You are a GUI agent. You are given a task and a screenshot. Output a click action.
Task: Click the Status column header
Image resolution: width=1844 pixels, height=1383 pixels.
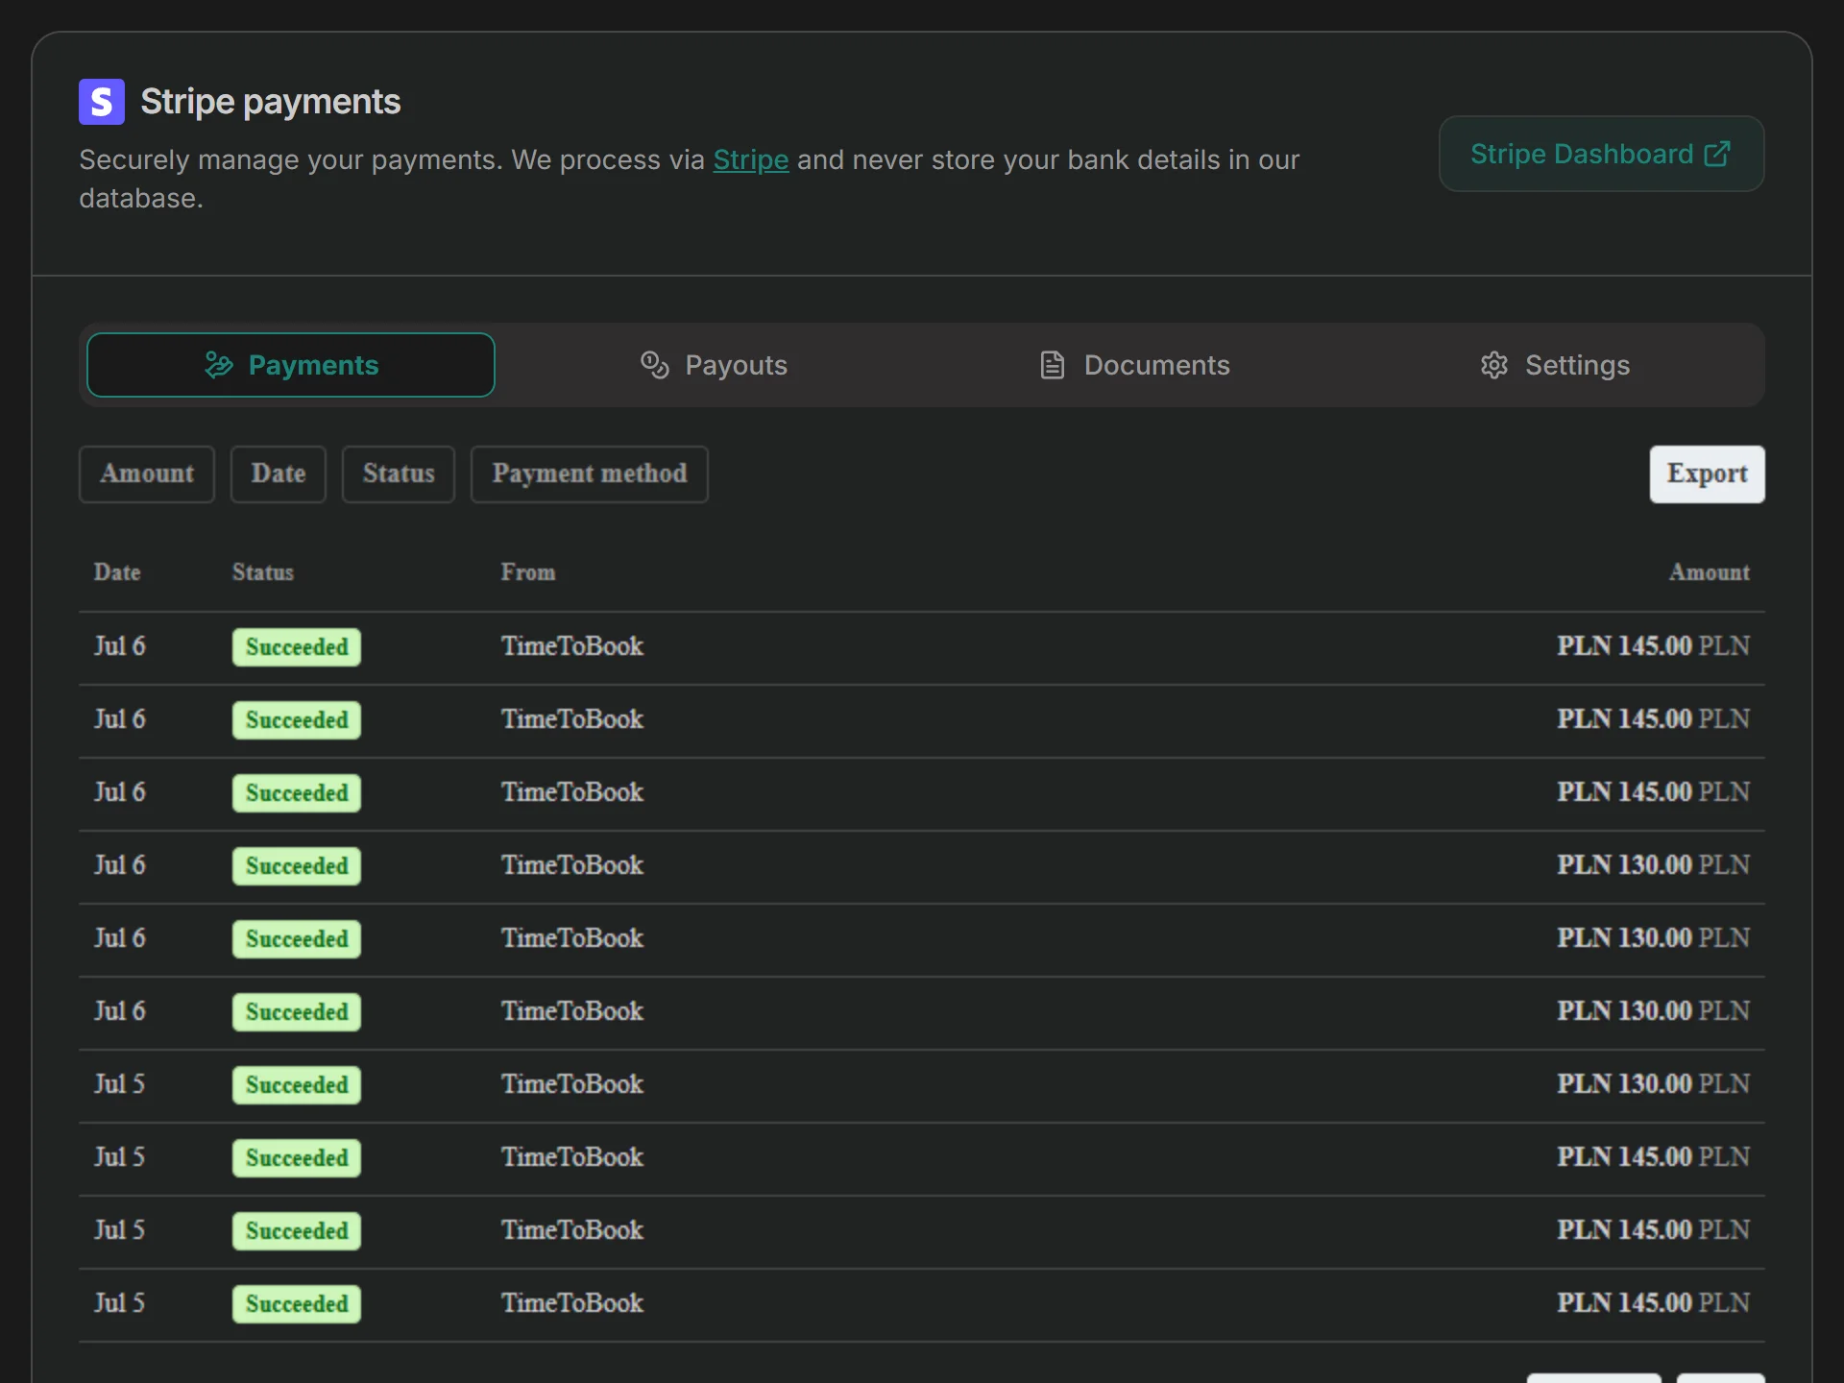tap(263, 572)
